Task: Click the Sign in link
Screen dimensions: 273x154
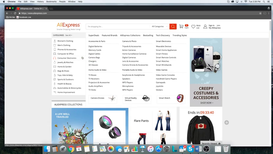Action: pyautogui.click(x=211, y=25)
